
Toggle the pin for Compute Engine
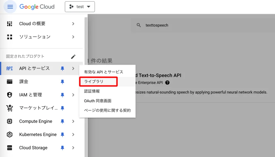[62, 121]
